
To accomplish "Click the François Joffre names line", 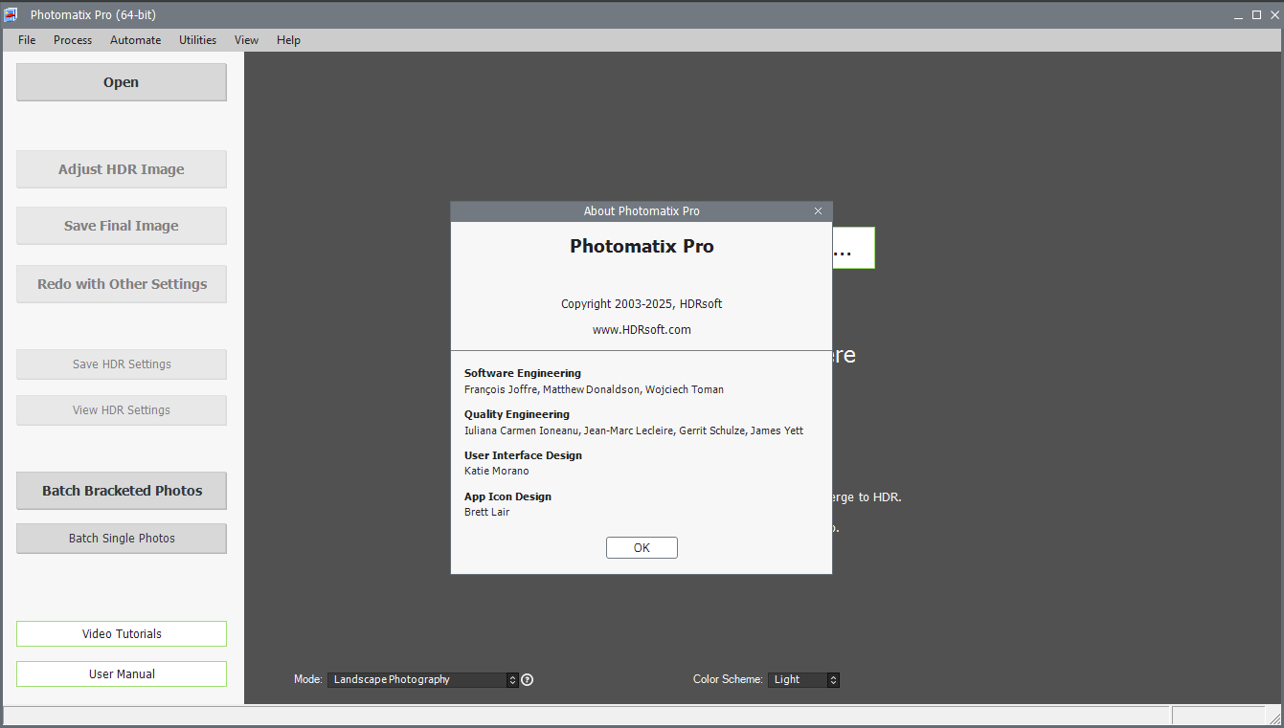I will point(594,389).
